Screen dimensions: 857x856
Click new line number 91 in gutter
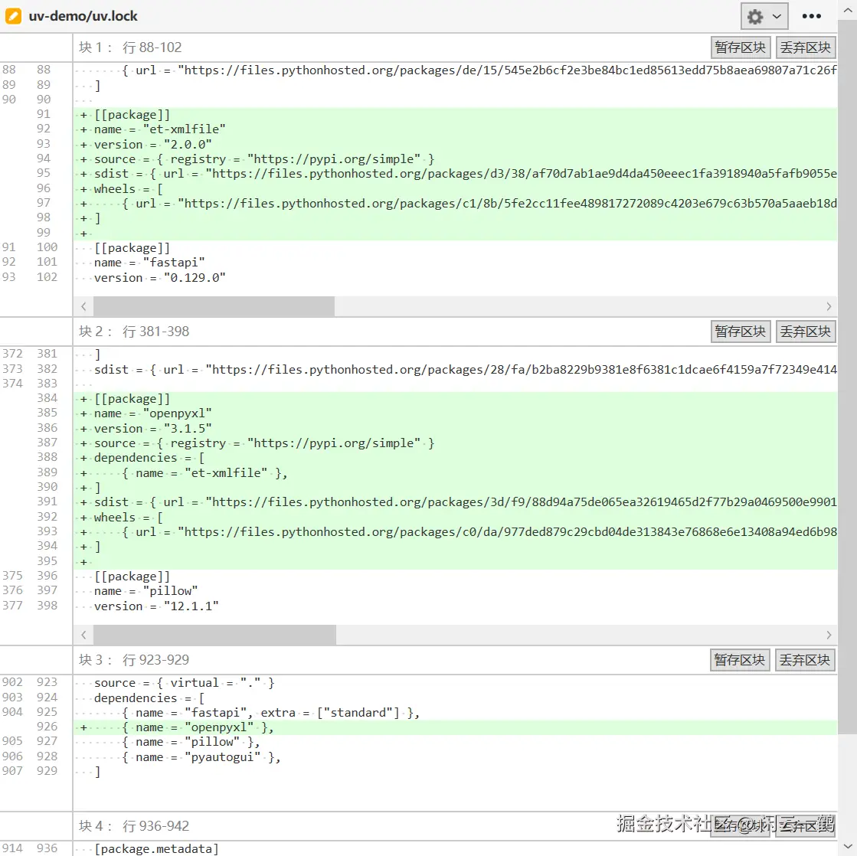(x=44, y=114)
